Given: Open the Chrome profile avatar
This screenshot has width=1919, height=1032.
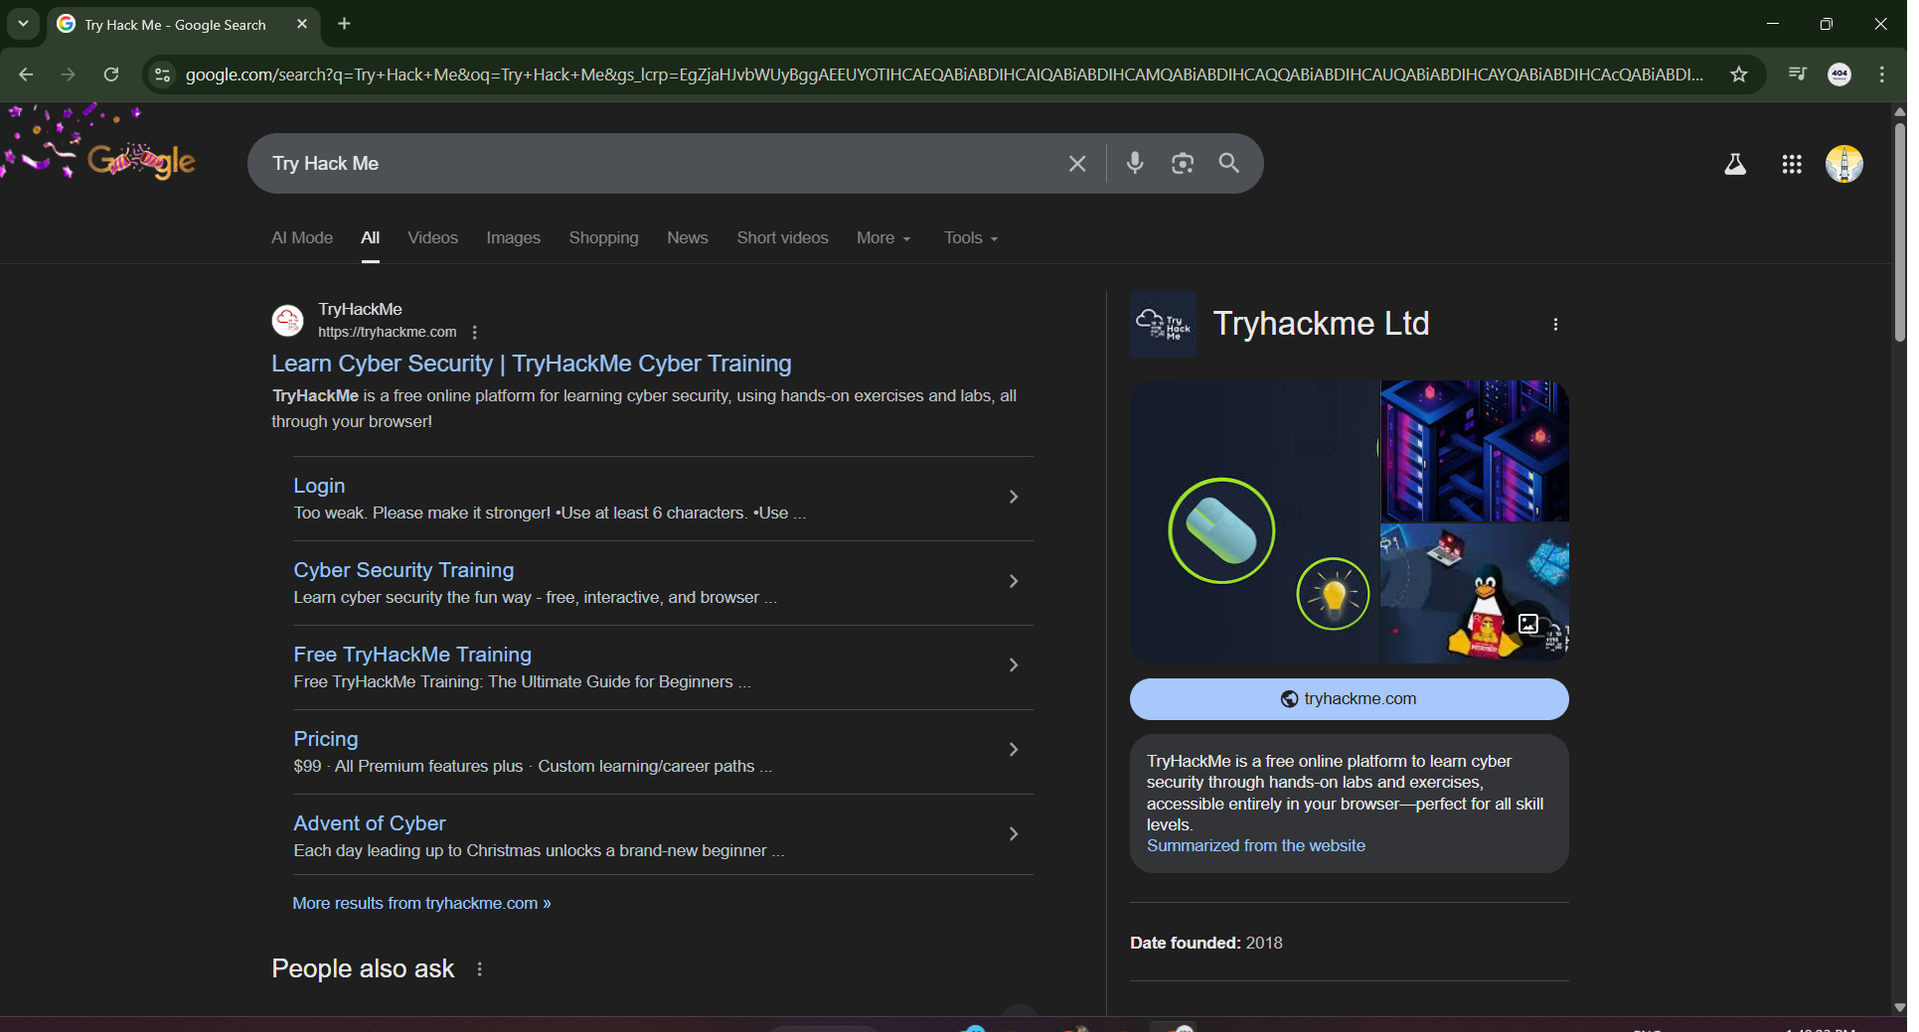Looking at the screenshot, I should click(1839, 74).
